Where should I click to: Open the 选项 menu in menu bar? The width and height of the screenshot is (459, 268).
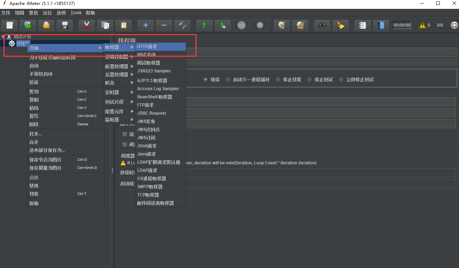(x=61, y=13)
